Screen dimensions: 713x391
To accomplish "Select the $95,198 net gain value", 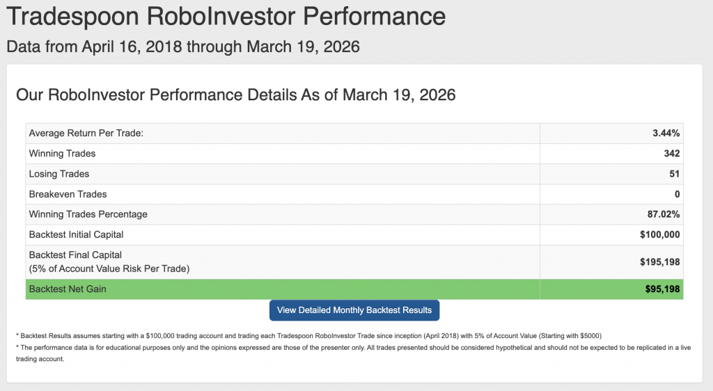I will coord(663,289).
